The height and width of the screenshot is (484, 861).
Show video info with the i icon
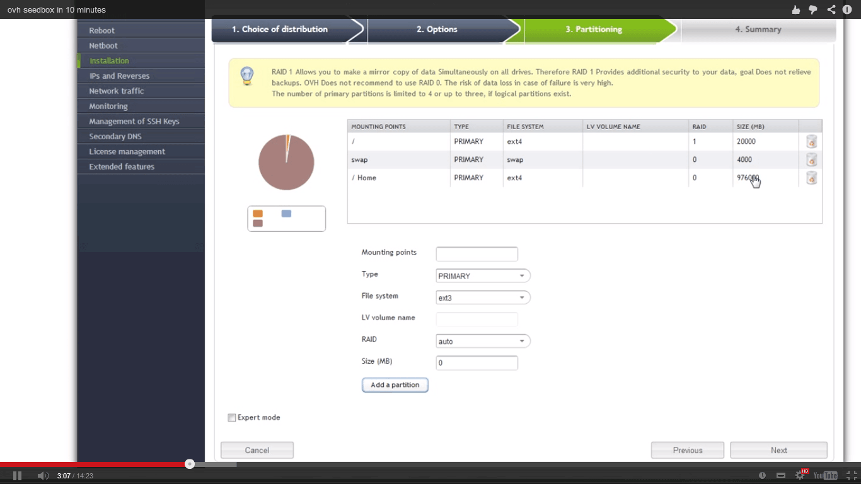[847, 9]
